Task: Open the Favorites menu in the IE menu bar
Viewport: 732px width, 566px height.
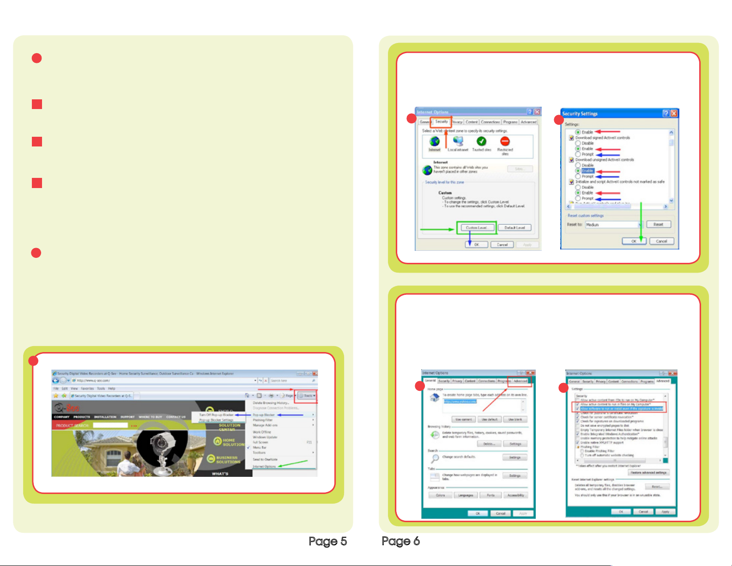Action: [87, 389]
